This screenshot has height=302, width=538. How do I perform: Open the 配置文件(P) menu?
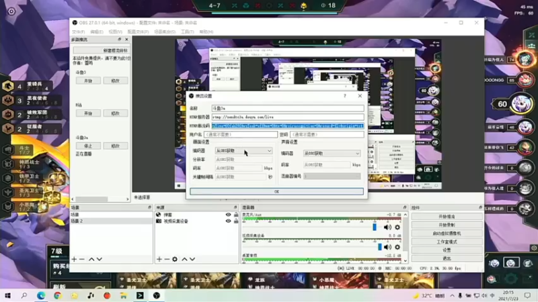click(138, 32)
